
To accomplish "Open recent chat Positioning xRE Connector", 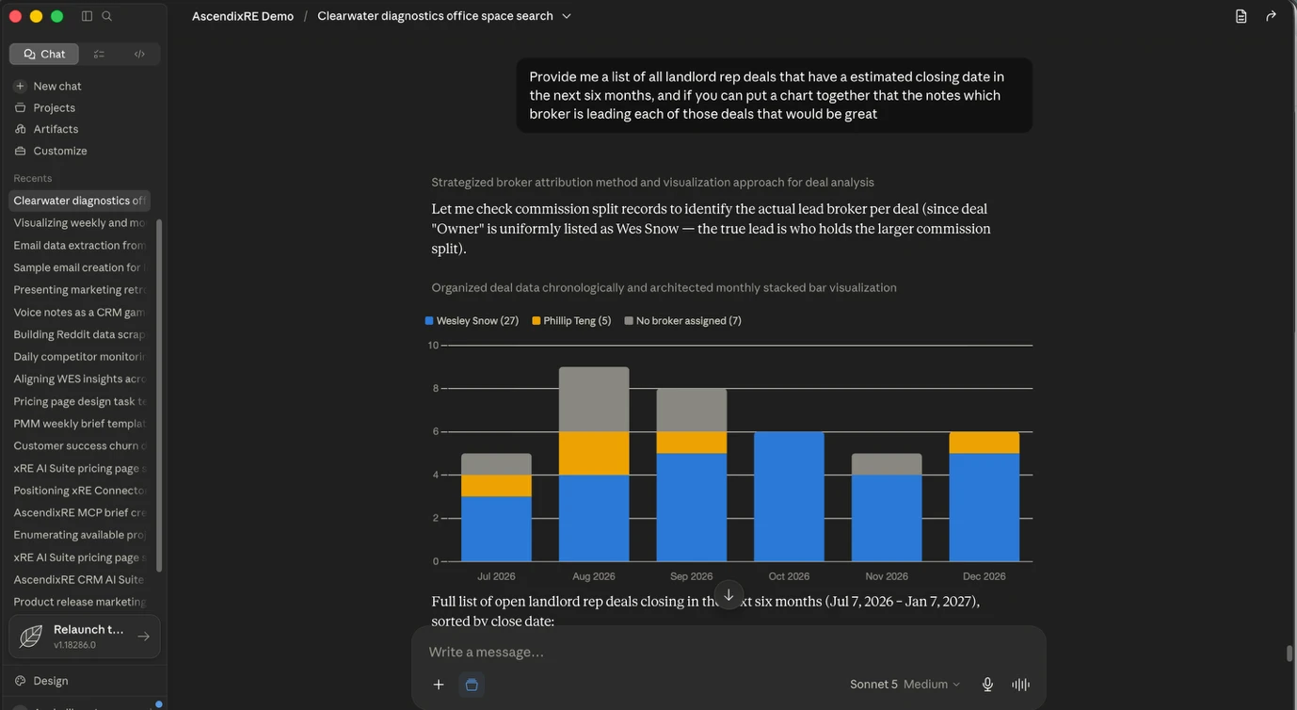I will [x=79, y=491].
